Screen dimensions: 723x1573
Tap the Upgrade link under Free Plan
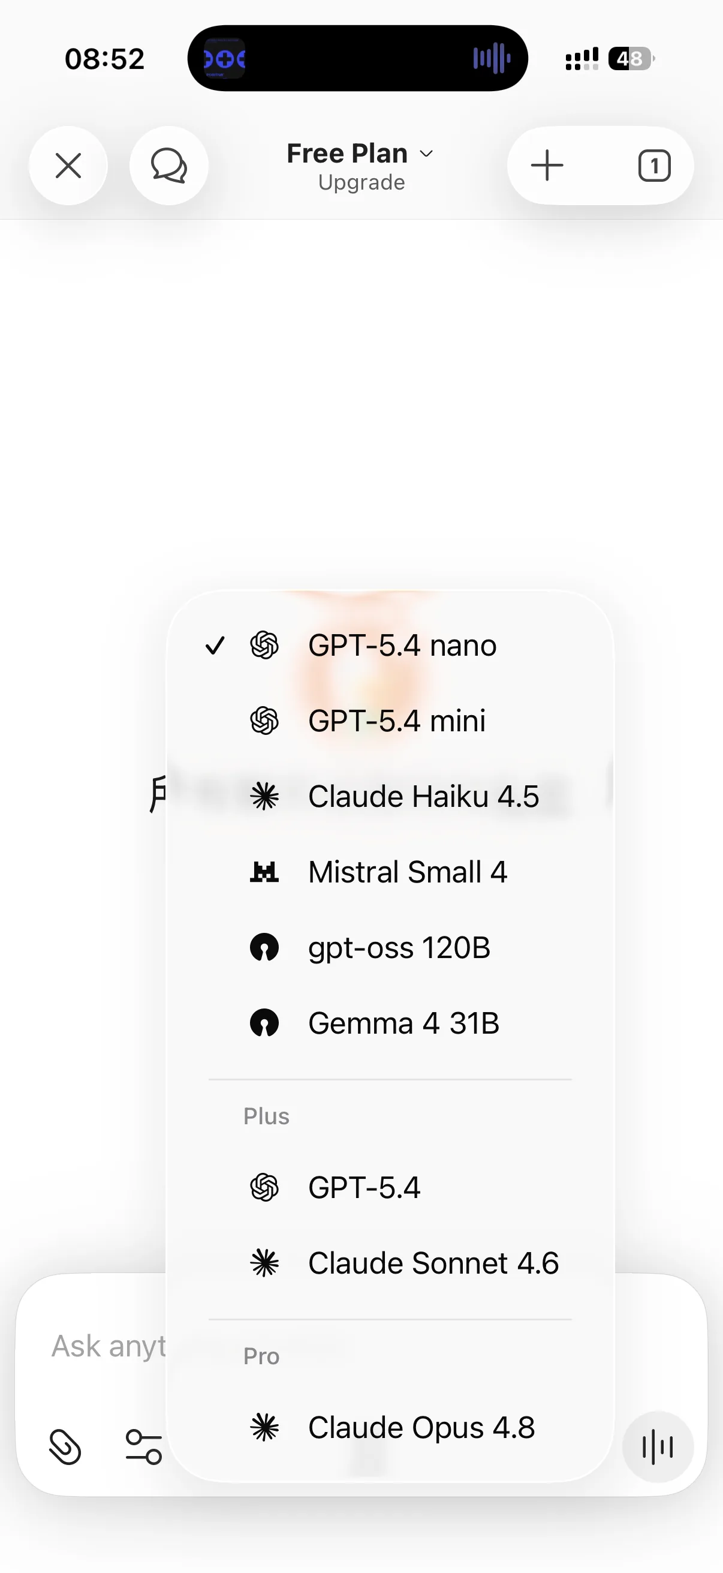361,182
